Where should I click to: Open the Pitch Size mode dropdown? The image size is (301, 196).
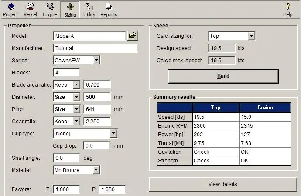pos(77,109)
